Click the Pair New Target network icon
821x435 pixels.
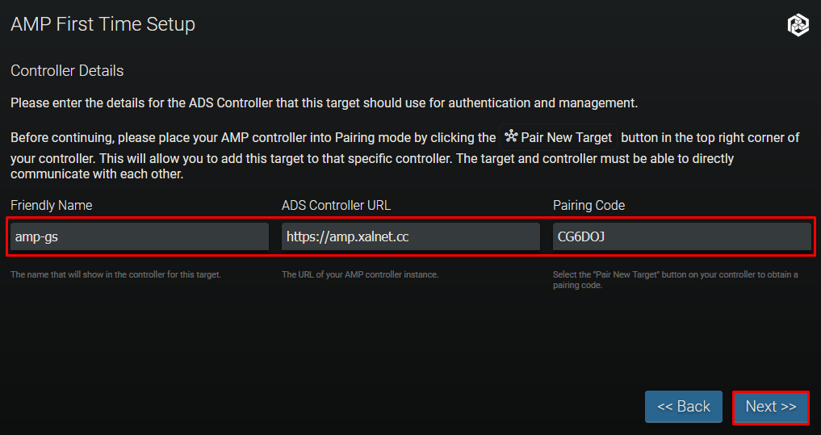tap(511, 136)
